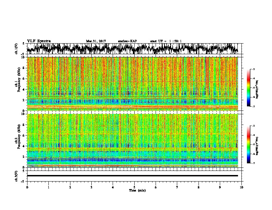Click the ch.1 "Frequency (kHz)" axis label
Image resolution: width=272 pixels, height=210 pixels.
(19, 80)
